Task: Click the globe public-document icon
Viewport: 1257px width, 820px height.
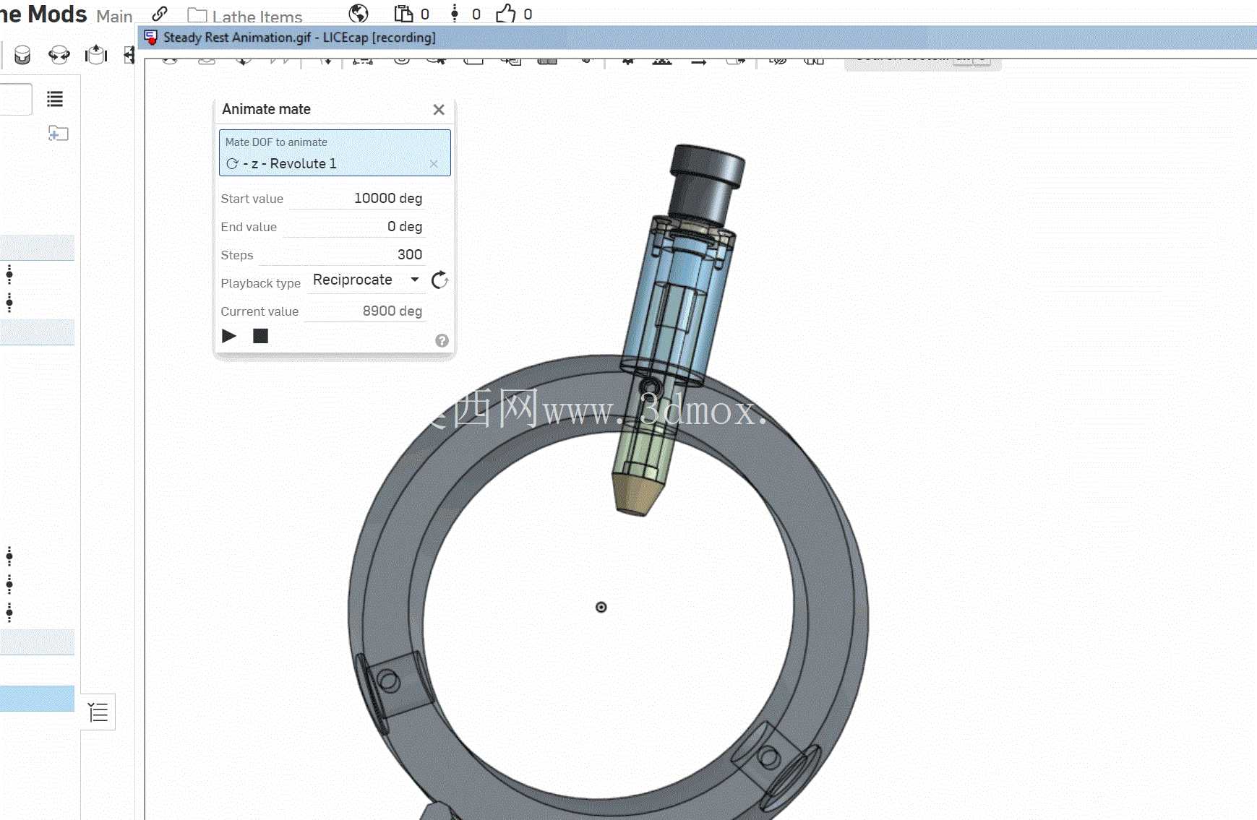Action: coord(359,14)
